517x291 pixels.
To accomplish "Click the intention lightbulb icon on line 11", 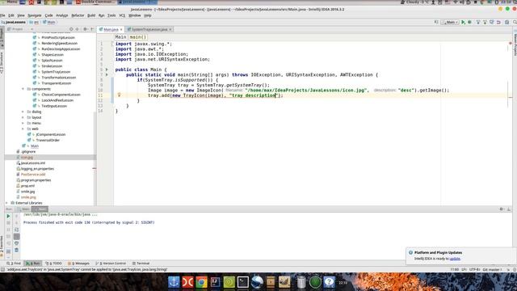I will tap(119, 95).
